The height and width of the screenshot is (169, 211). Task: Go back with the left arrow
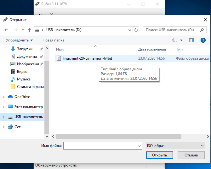6,30
